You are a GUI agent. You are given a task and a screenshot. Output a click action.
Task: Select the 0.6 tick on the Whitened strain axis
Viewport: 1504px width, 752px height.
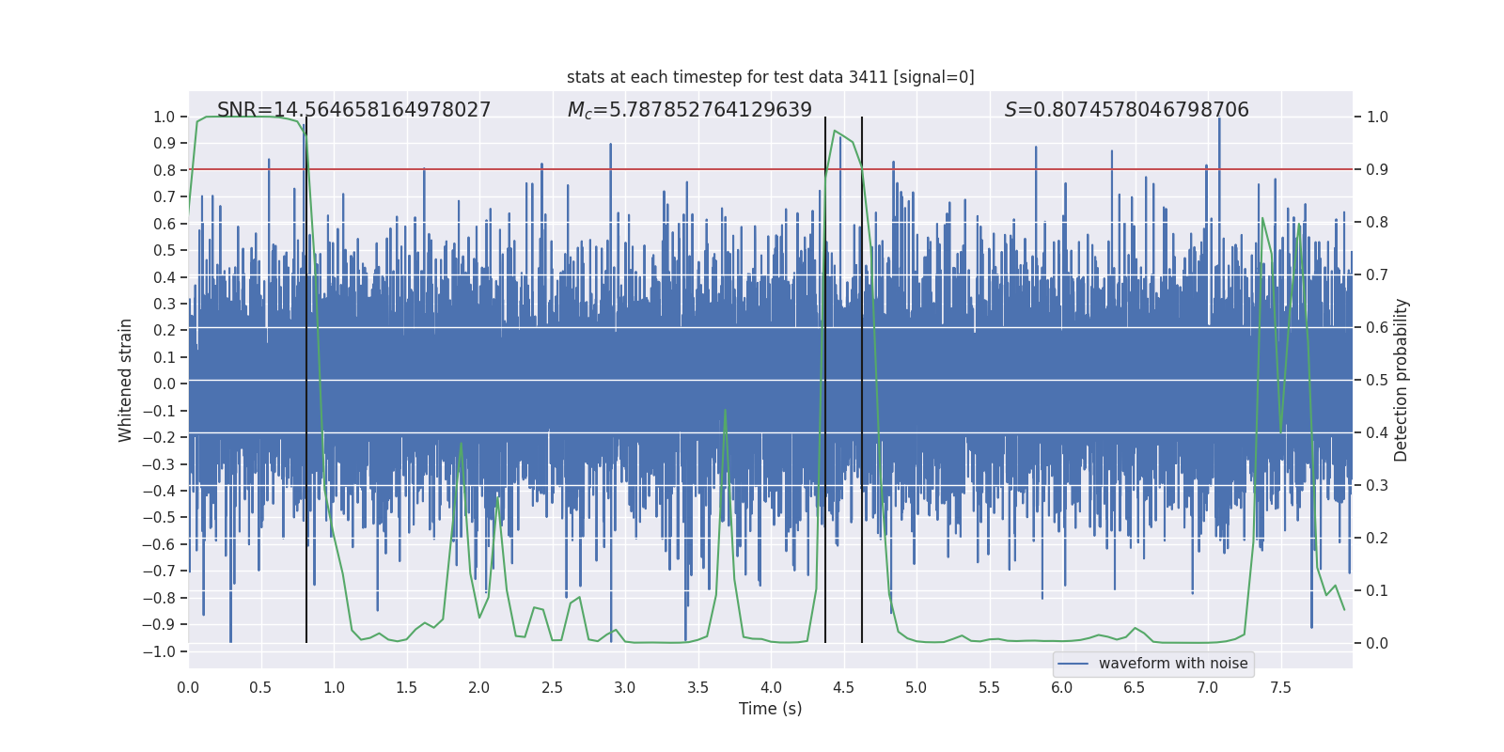click(164, 224)
